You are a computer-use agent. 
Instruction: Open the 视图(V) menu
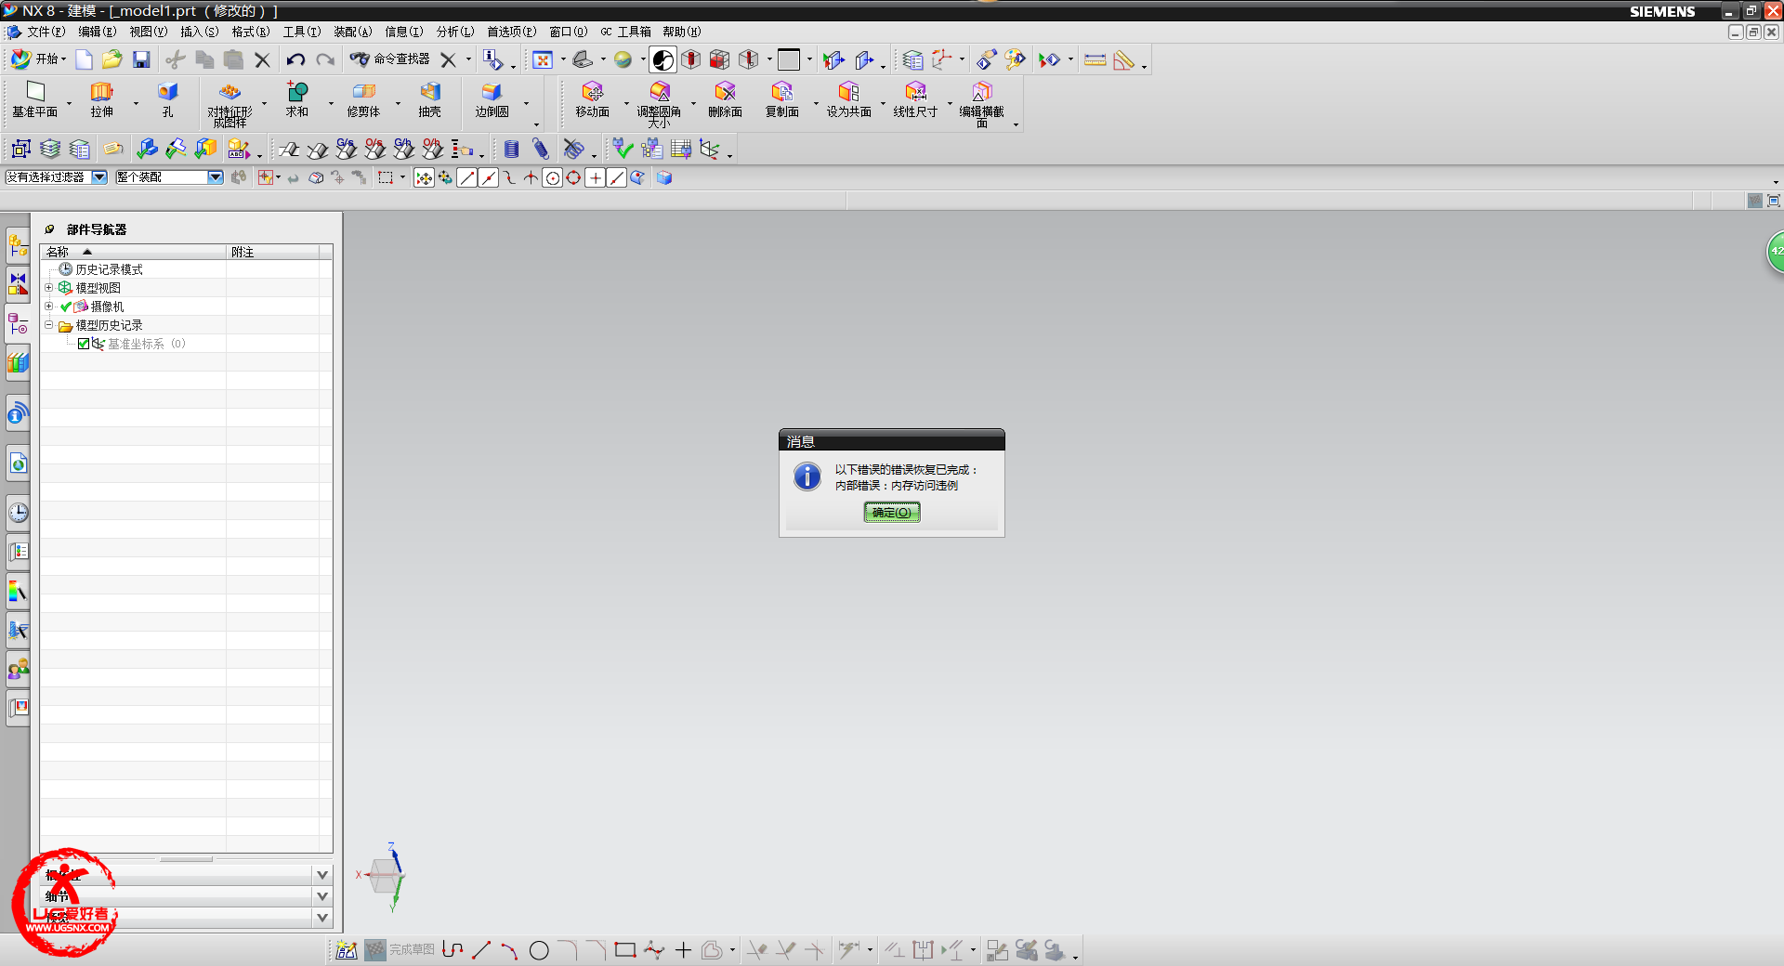click(x=149, y=32)
